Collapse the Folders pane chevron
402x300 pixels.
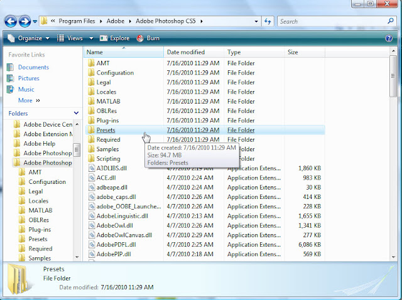76,113
